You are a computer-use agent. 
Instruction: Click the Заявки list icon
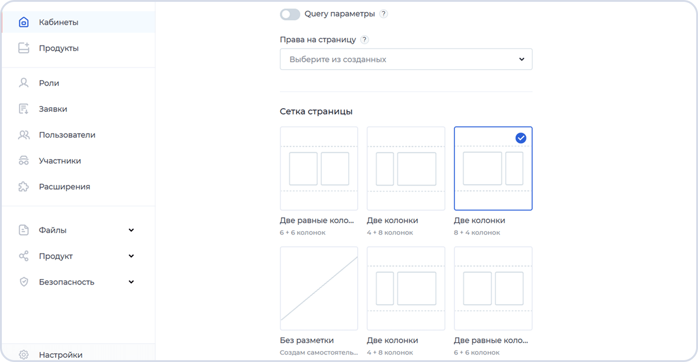pos(23,109)
